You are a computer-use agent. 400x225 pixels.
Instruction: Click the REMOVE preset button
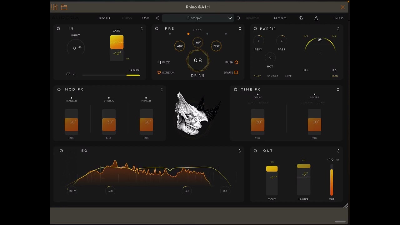[x=253, y=18]
